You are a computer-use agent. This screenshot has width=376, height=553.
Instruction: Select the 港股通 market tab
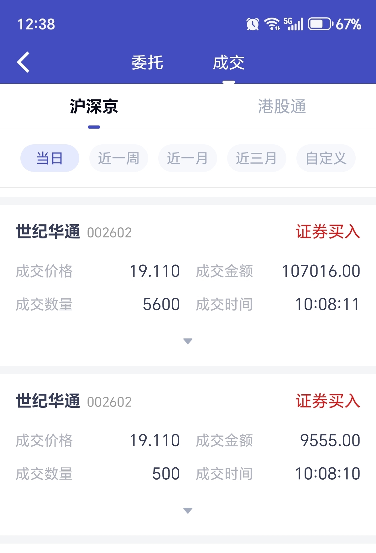pos(282,106)
